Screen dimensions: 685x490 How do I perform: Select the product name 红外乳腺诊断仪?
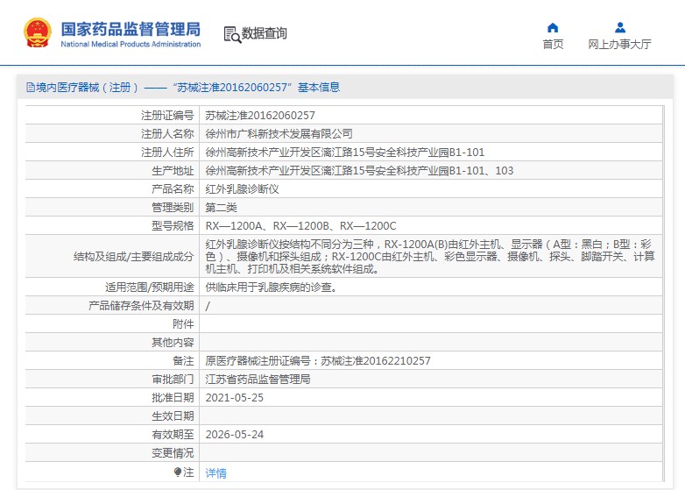[x=242, y=188]
